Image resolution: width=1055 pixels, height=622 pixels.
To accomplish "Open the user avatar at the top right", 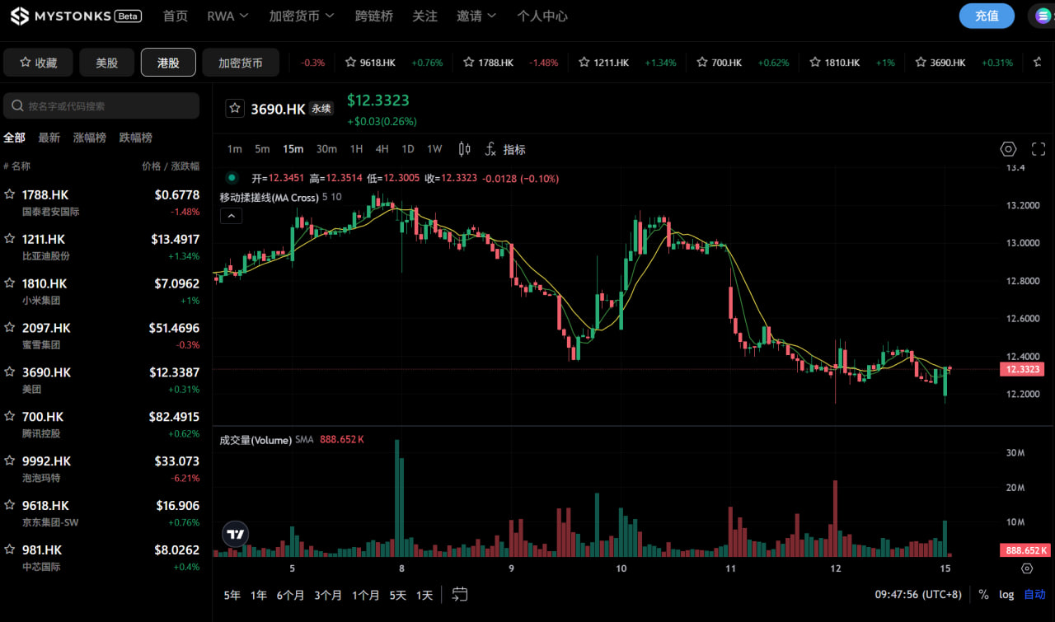I will pyautogui.click(x=1043, y=16).
